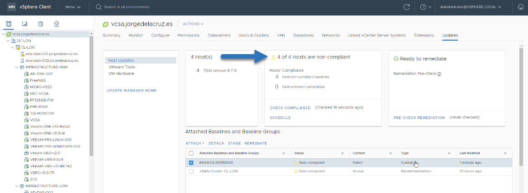Select VSPC-v5.0-TP in the tree
The image size is (528, 193).
click(x=42, y=173)
